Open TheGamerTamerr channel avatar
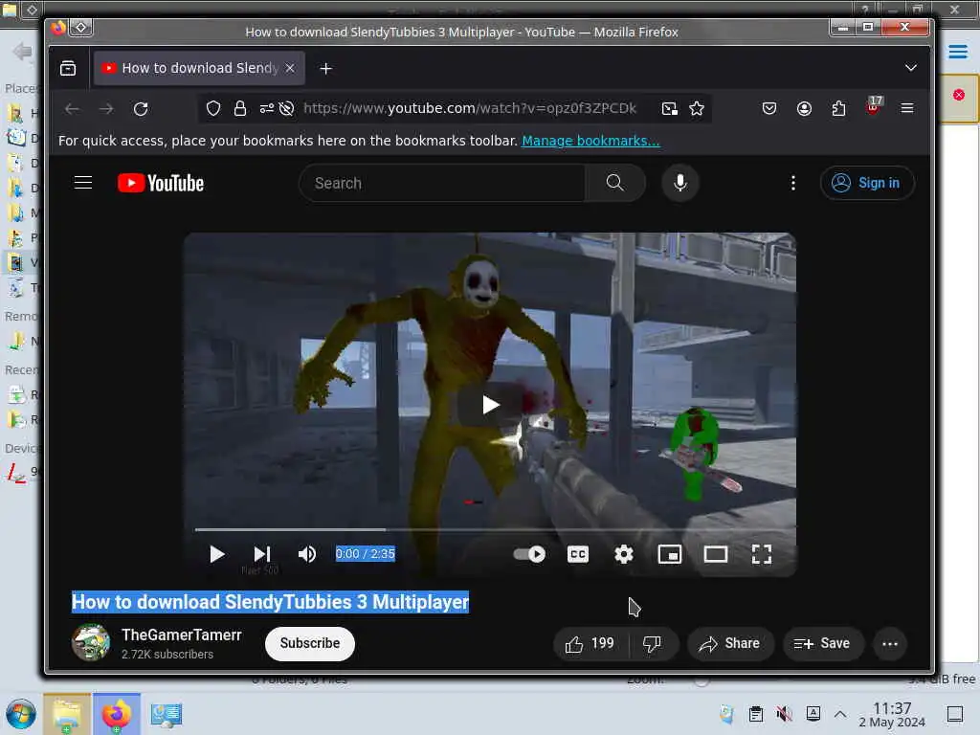Viewport: 980px width, 735px height. [x=91, y=642]
